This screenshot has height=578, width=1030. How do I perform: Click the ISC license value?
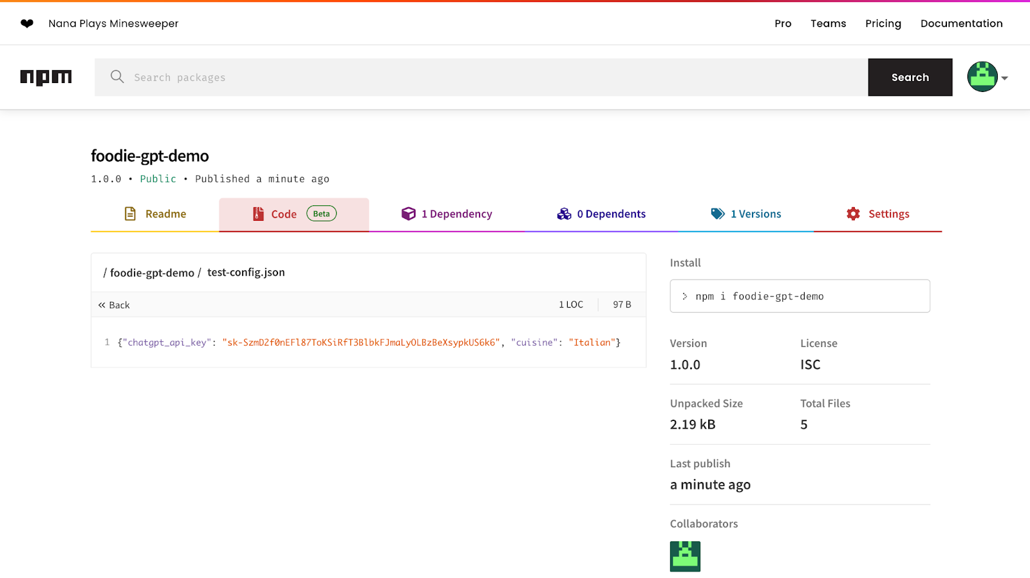click(810, 365)
